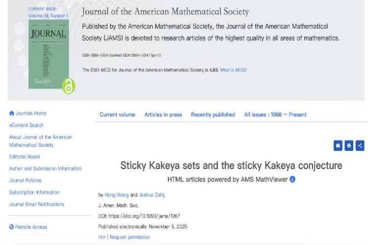
Task: Click the MathViewer info icon
Action: click(x=292, y=179)
